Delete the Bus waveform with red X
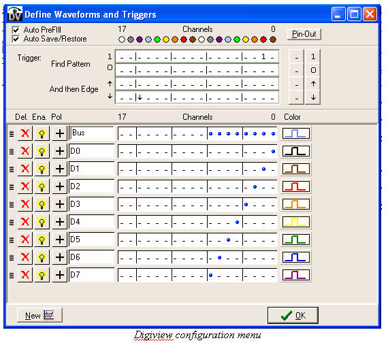 point(25,133)
